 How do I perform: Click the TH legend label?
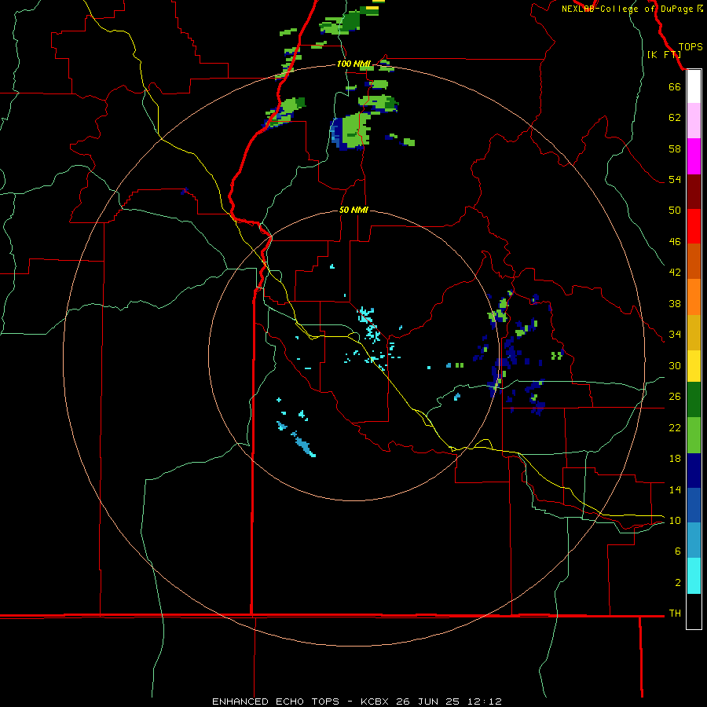coord(675,613)
